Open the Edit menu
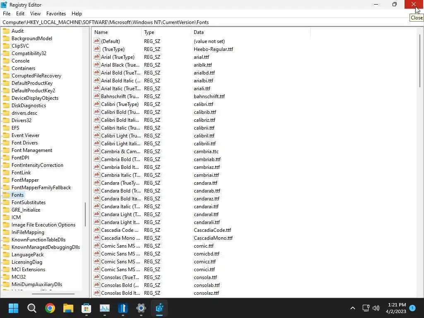Viewport: 424px width, 318px height. [20, 14]
